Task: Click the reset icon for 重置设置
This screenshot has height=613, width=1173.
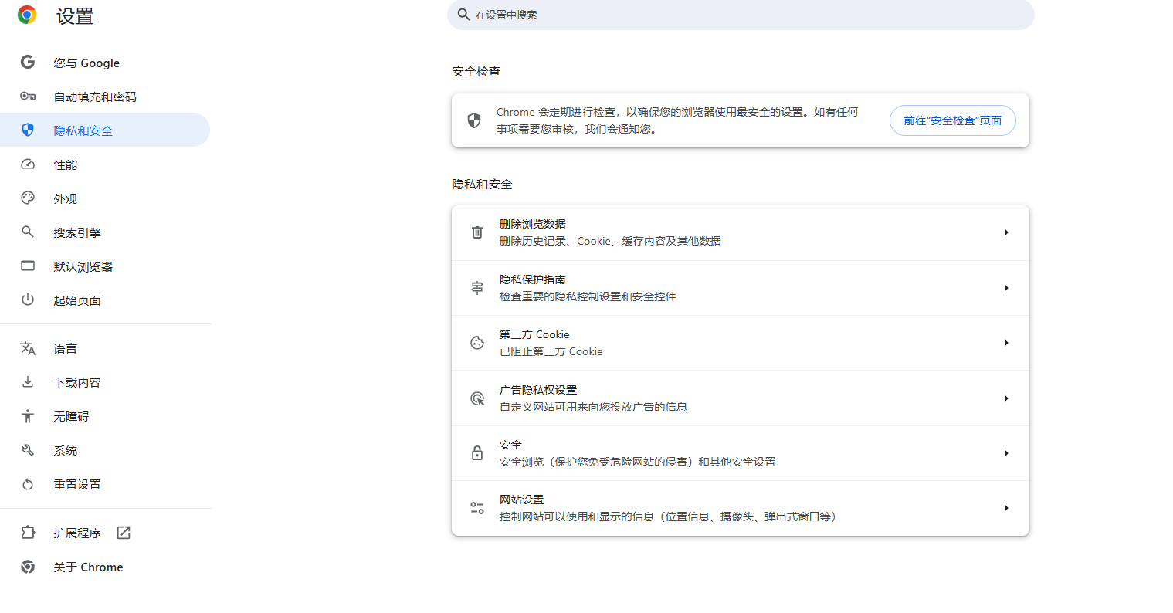Action: [x=28, y=484]
